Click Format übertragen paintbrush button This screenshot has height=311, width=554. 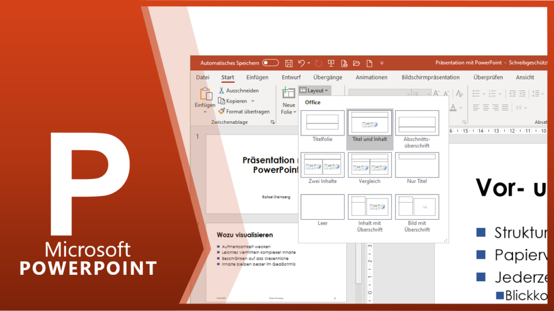[x=244, y=111]
